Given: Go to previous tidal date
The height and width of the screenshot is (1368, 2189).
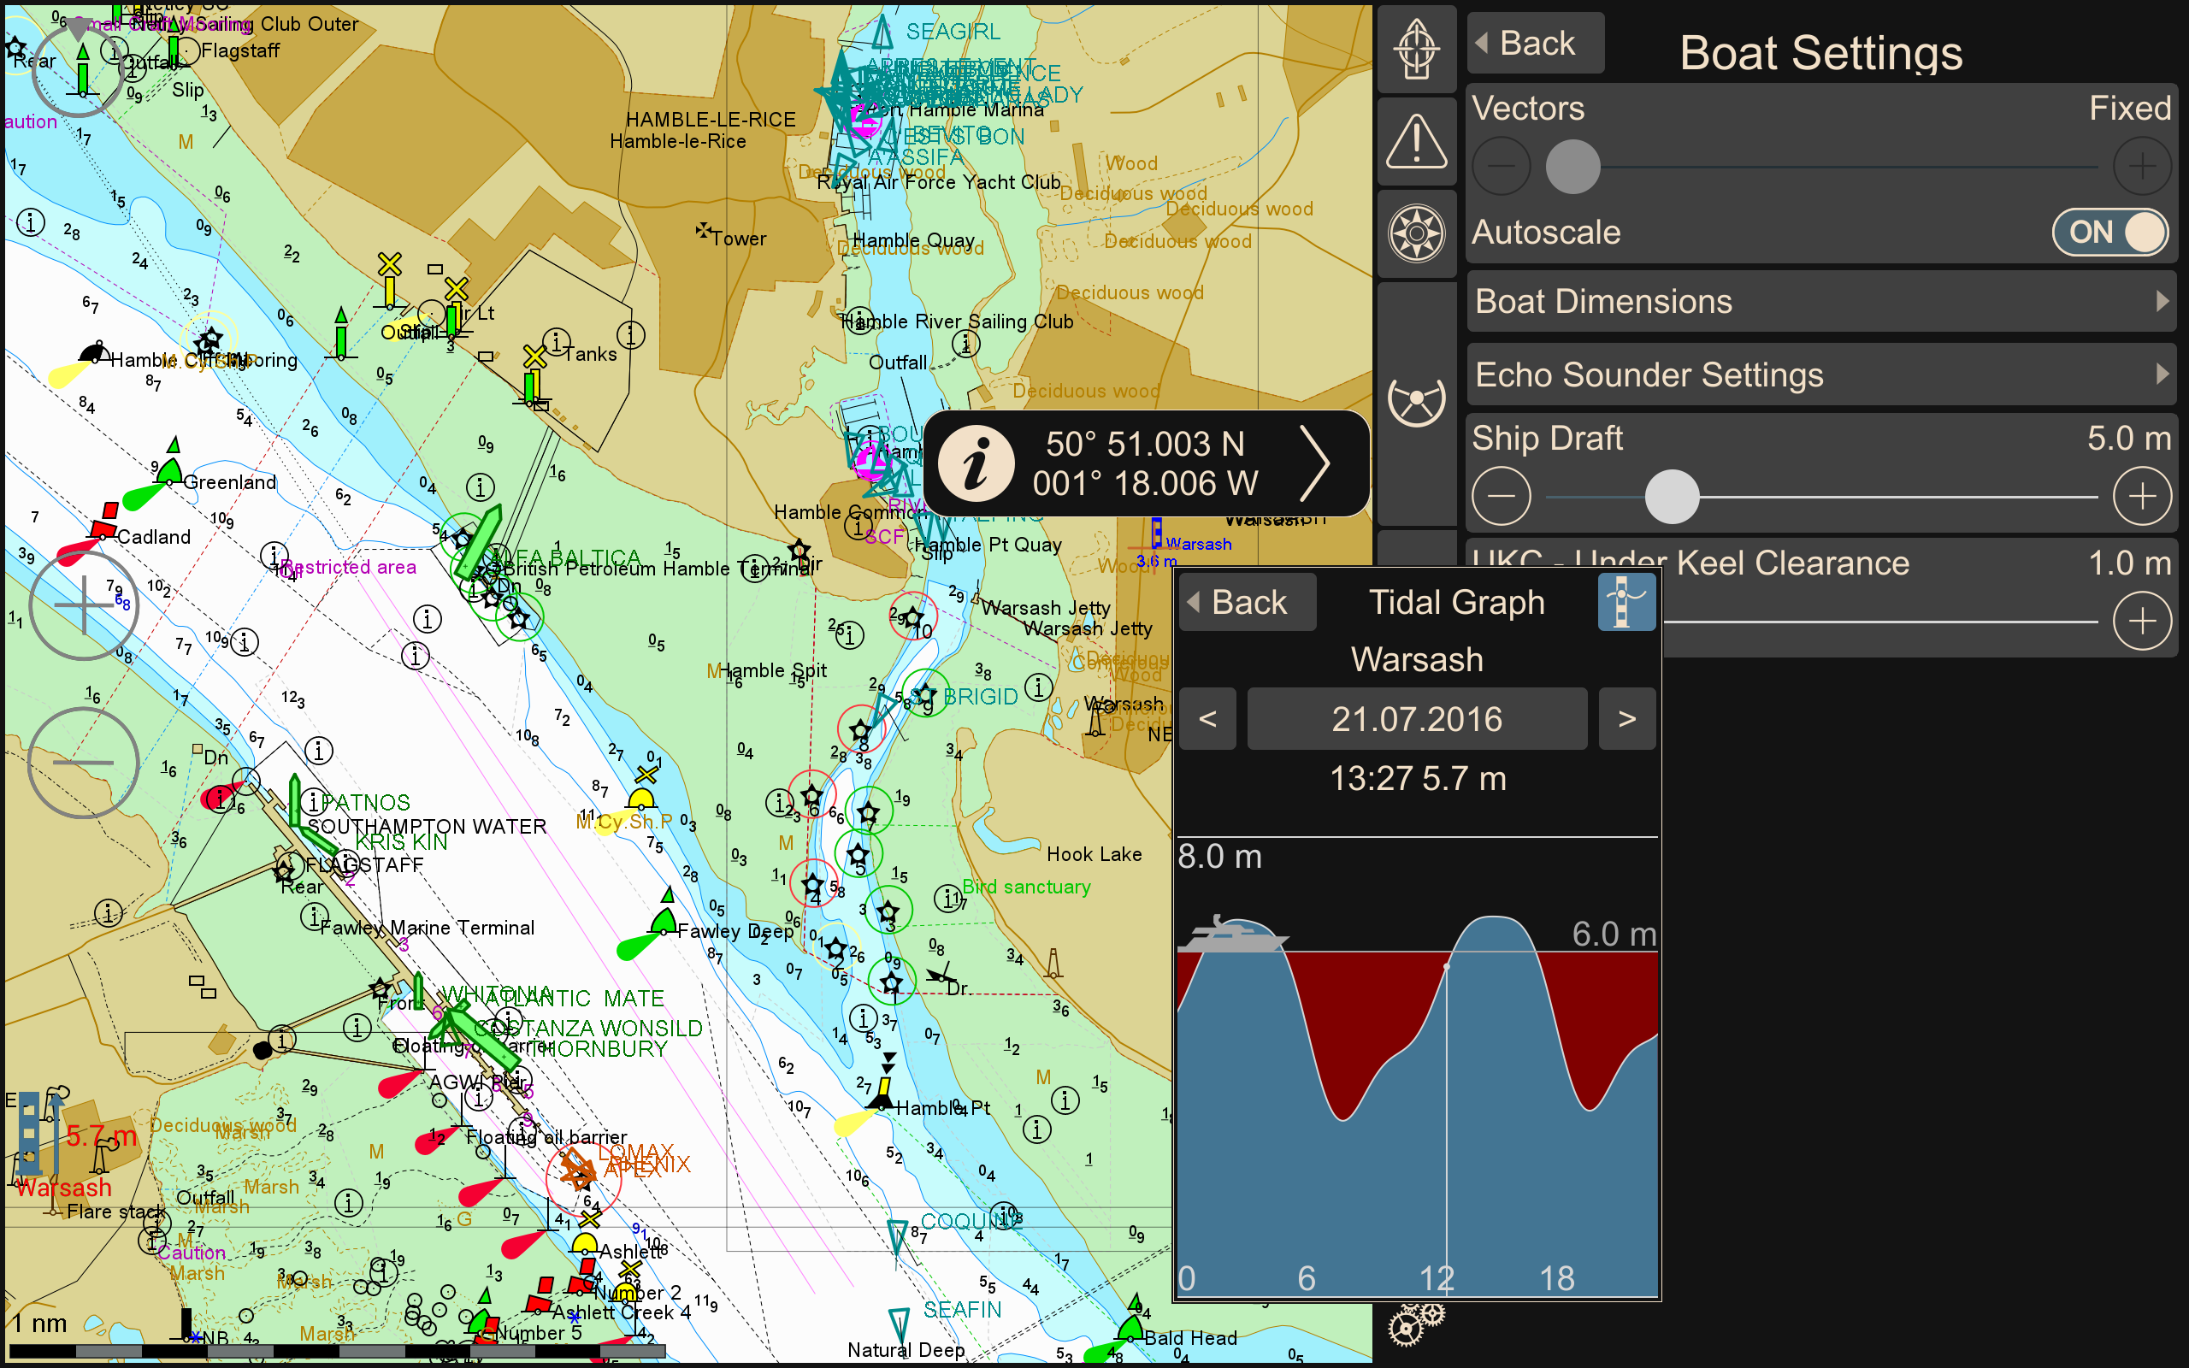Looking at the screenshot, I should pyautogui.click(x=1207, y=719).
